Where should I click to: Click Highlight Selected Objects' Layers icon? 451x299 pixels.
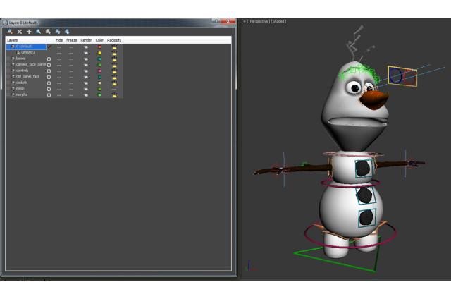click(48, 32)
